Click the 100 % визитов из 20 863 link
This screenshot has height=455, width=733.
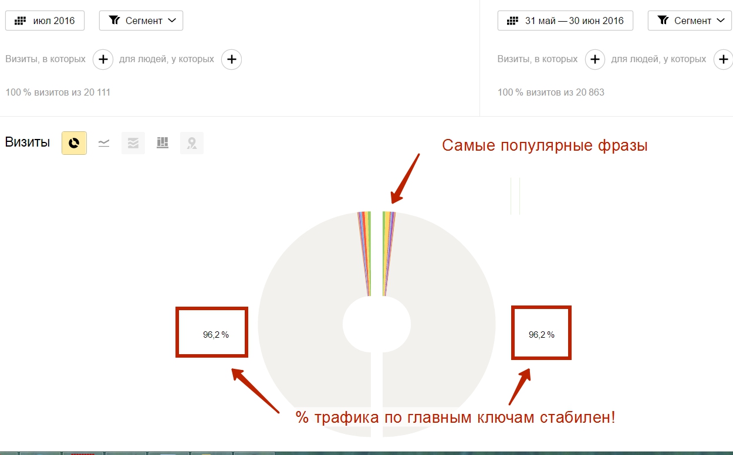[550, 92]
